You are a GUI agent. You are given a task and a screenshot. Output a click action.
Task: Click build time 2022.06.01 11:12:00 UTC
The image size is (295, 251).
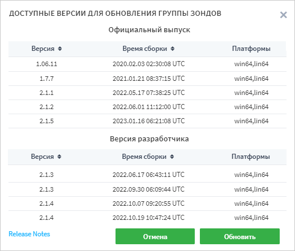click(x=148, y=107)
